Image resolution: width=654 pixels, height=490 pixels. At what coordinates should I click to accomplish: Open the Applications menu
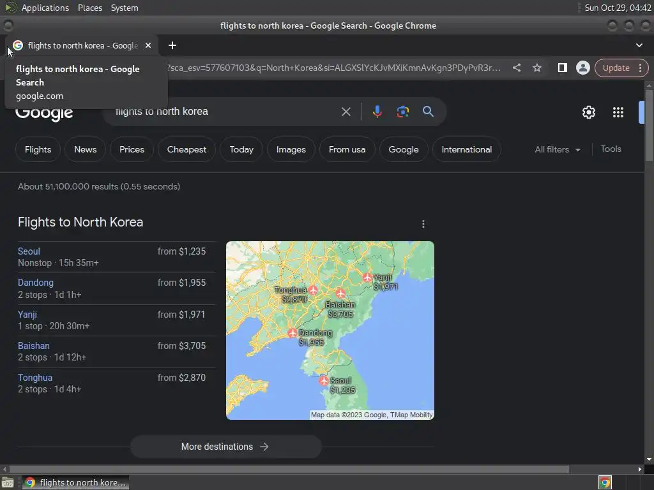(x=45, y=8)
